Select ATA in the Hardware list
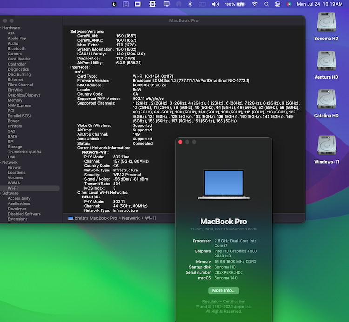 coord(11,33)
